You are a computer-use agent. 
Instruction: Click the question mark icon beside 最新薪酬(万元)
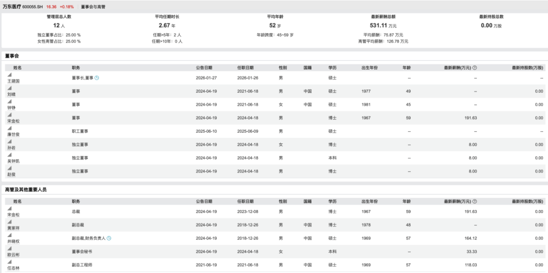(x=474, y=67)
